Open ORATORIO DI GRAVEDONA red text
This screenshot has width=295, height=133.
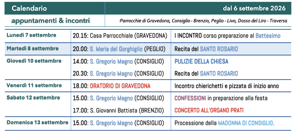[120, 86]
